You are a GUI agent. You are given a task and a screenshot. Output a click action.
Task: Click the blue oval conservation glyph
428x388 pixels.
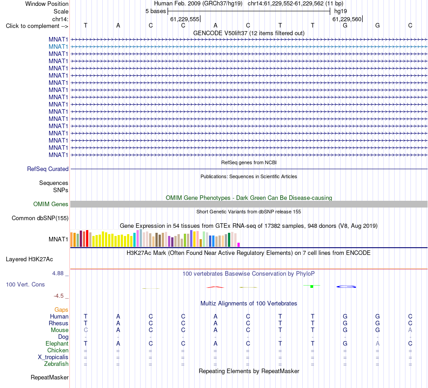point(346,286)
